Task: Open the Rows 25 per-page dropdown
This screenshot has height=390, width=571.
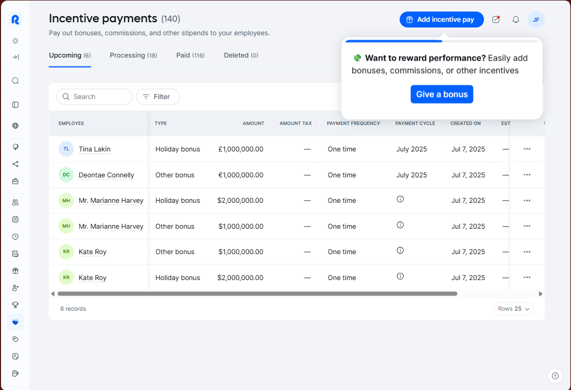Action: coord(513,309)
